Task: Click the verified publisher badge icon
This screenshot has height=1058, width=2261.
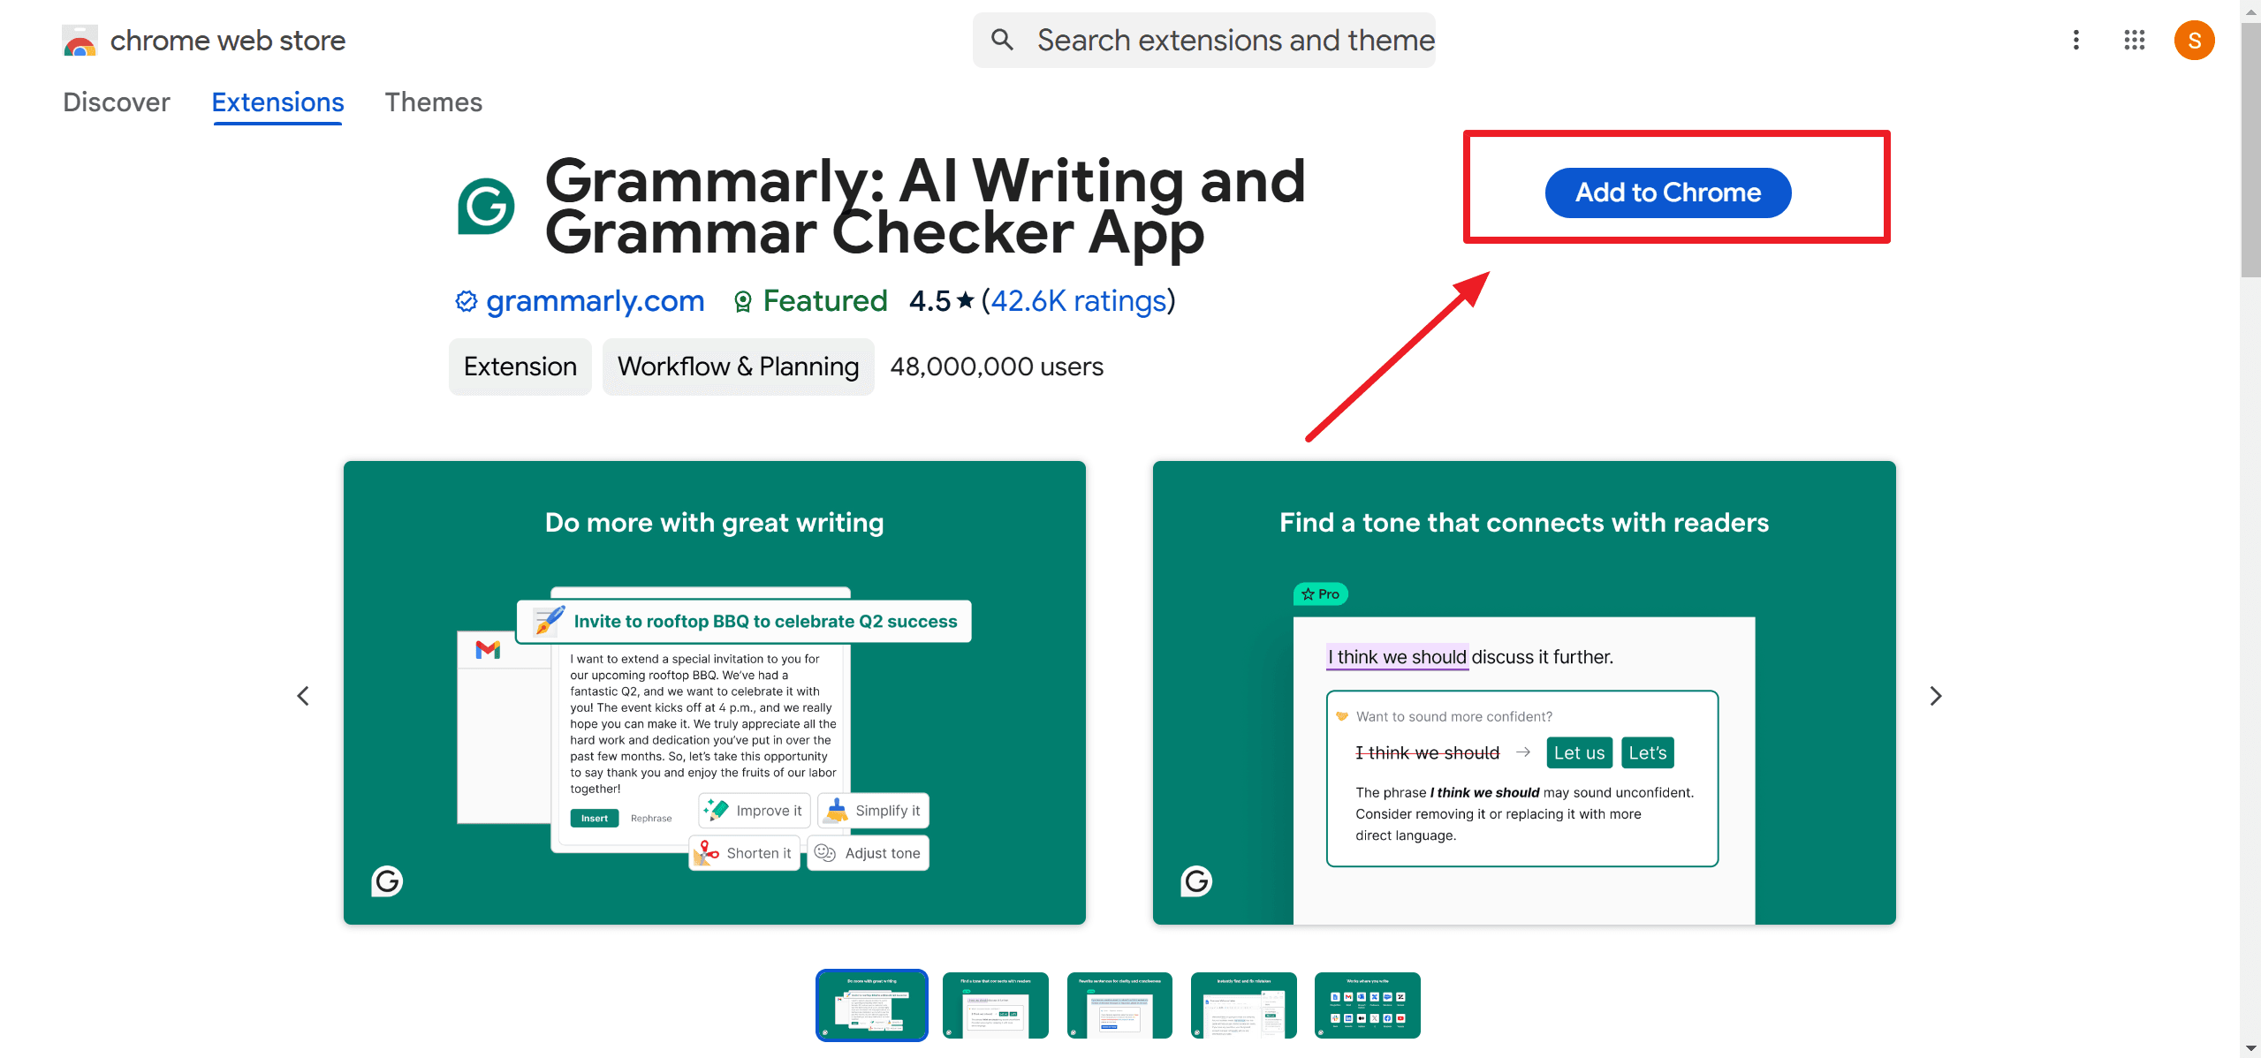Action: [466, 301]
